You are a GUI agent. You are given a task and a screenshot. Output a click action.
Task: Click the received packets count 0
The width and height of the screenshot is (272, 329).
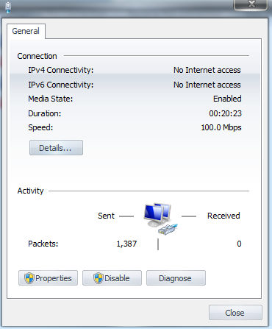(239, 244)
